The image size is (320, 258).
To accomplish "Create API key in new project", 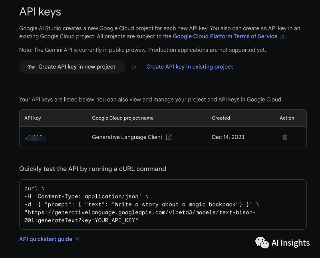I will tap(72, 67).
